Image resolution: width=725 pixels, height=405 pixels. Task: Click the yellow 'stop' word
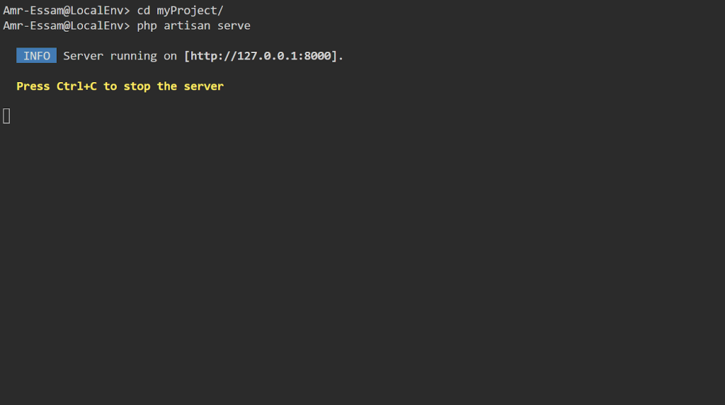point(137,86)
